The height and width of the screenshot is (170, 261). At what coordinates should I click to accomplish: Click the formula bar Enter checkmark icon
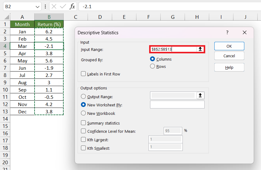pos(63,6)
